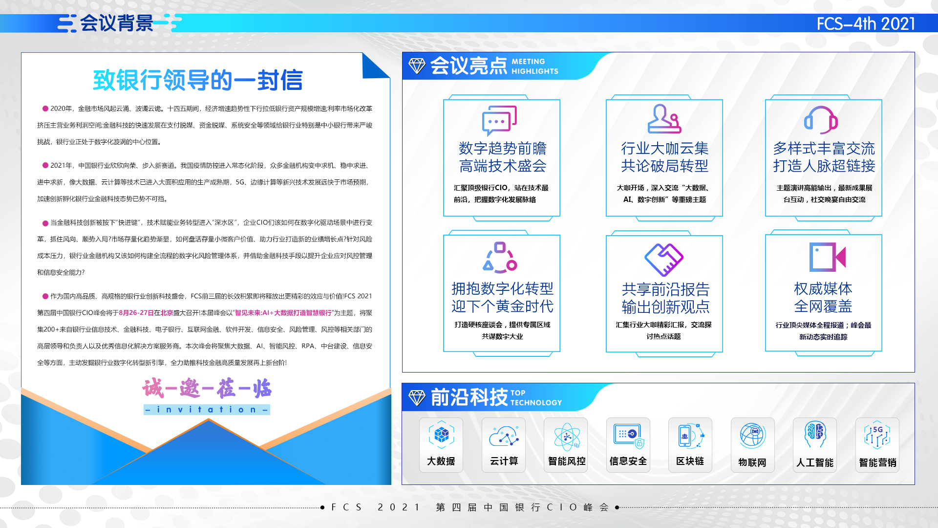Click the 汇聚顶级银行CIO description text

click(501, 194)
